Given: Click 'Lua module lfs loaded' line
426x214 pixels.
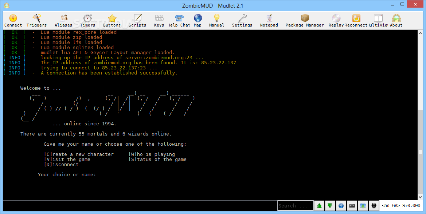Looking at the screenshot, I should pyautogui.click(x=71, y=42).
